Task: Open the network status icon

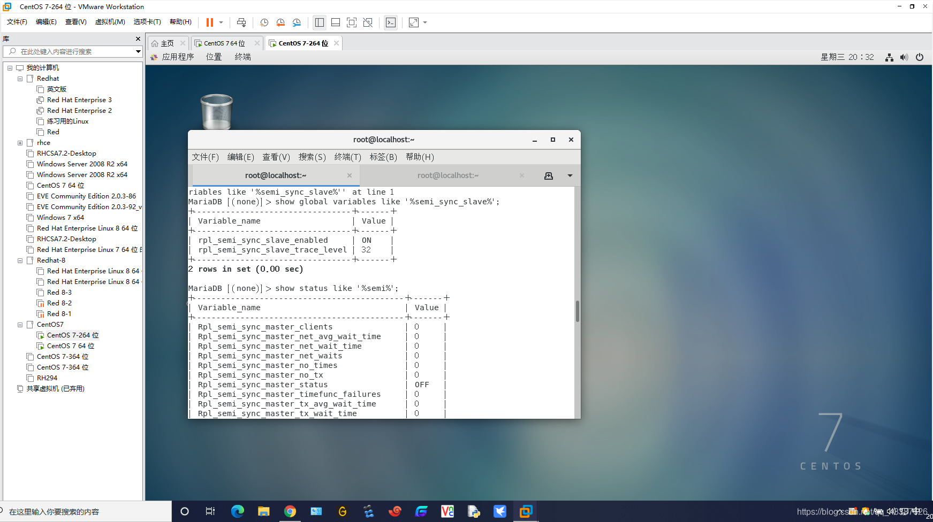Action: (889, 57)
